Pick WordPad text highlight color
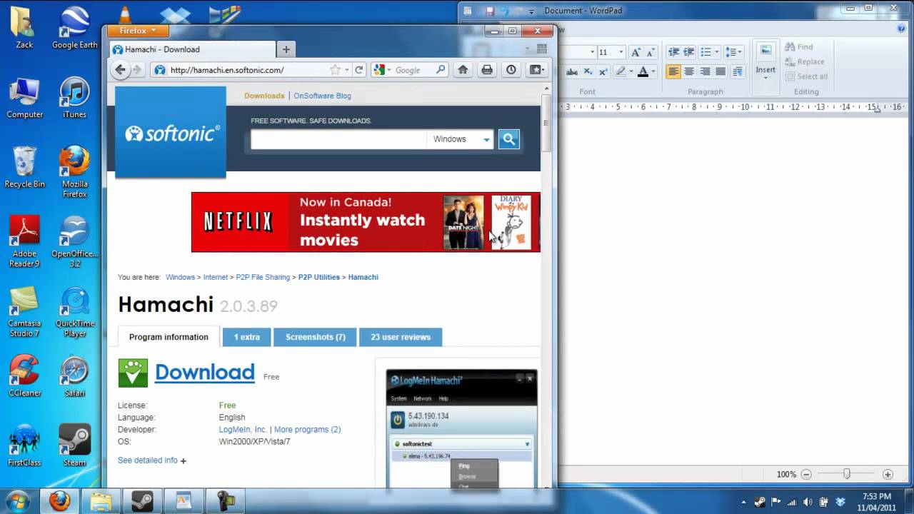The height and width of the screenshot is (514, 914). tap(621, 71)
